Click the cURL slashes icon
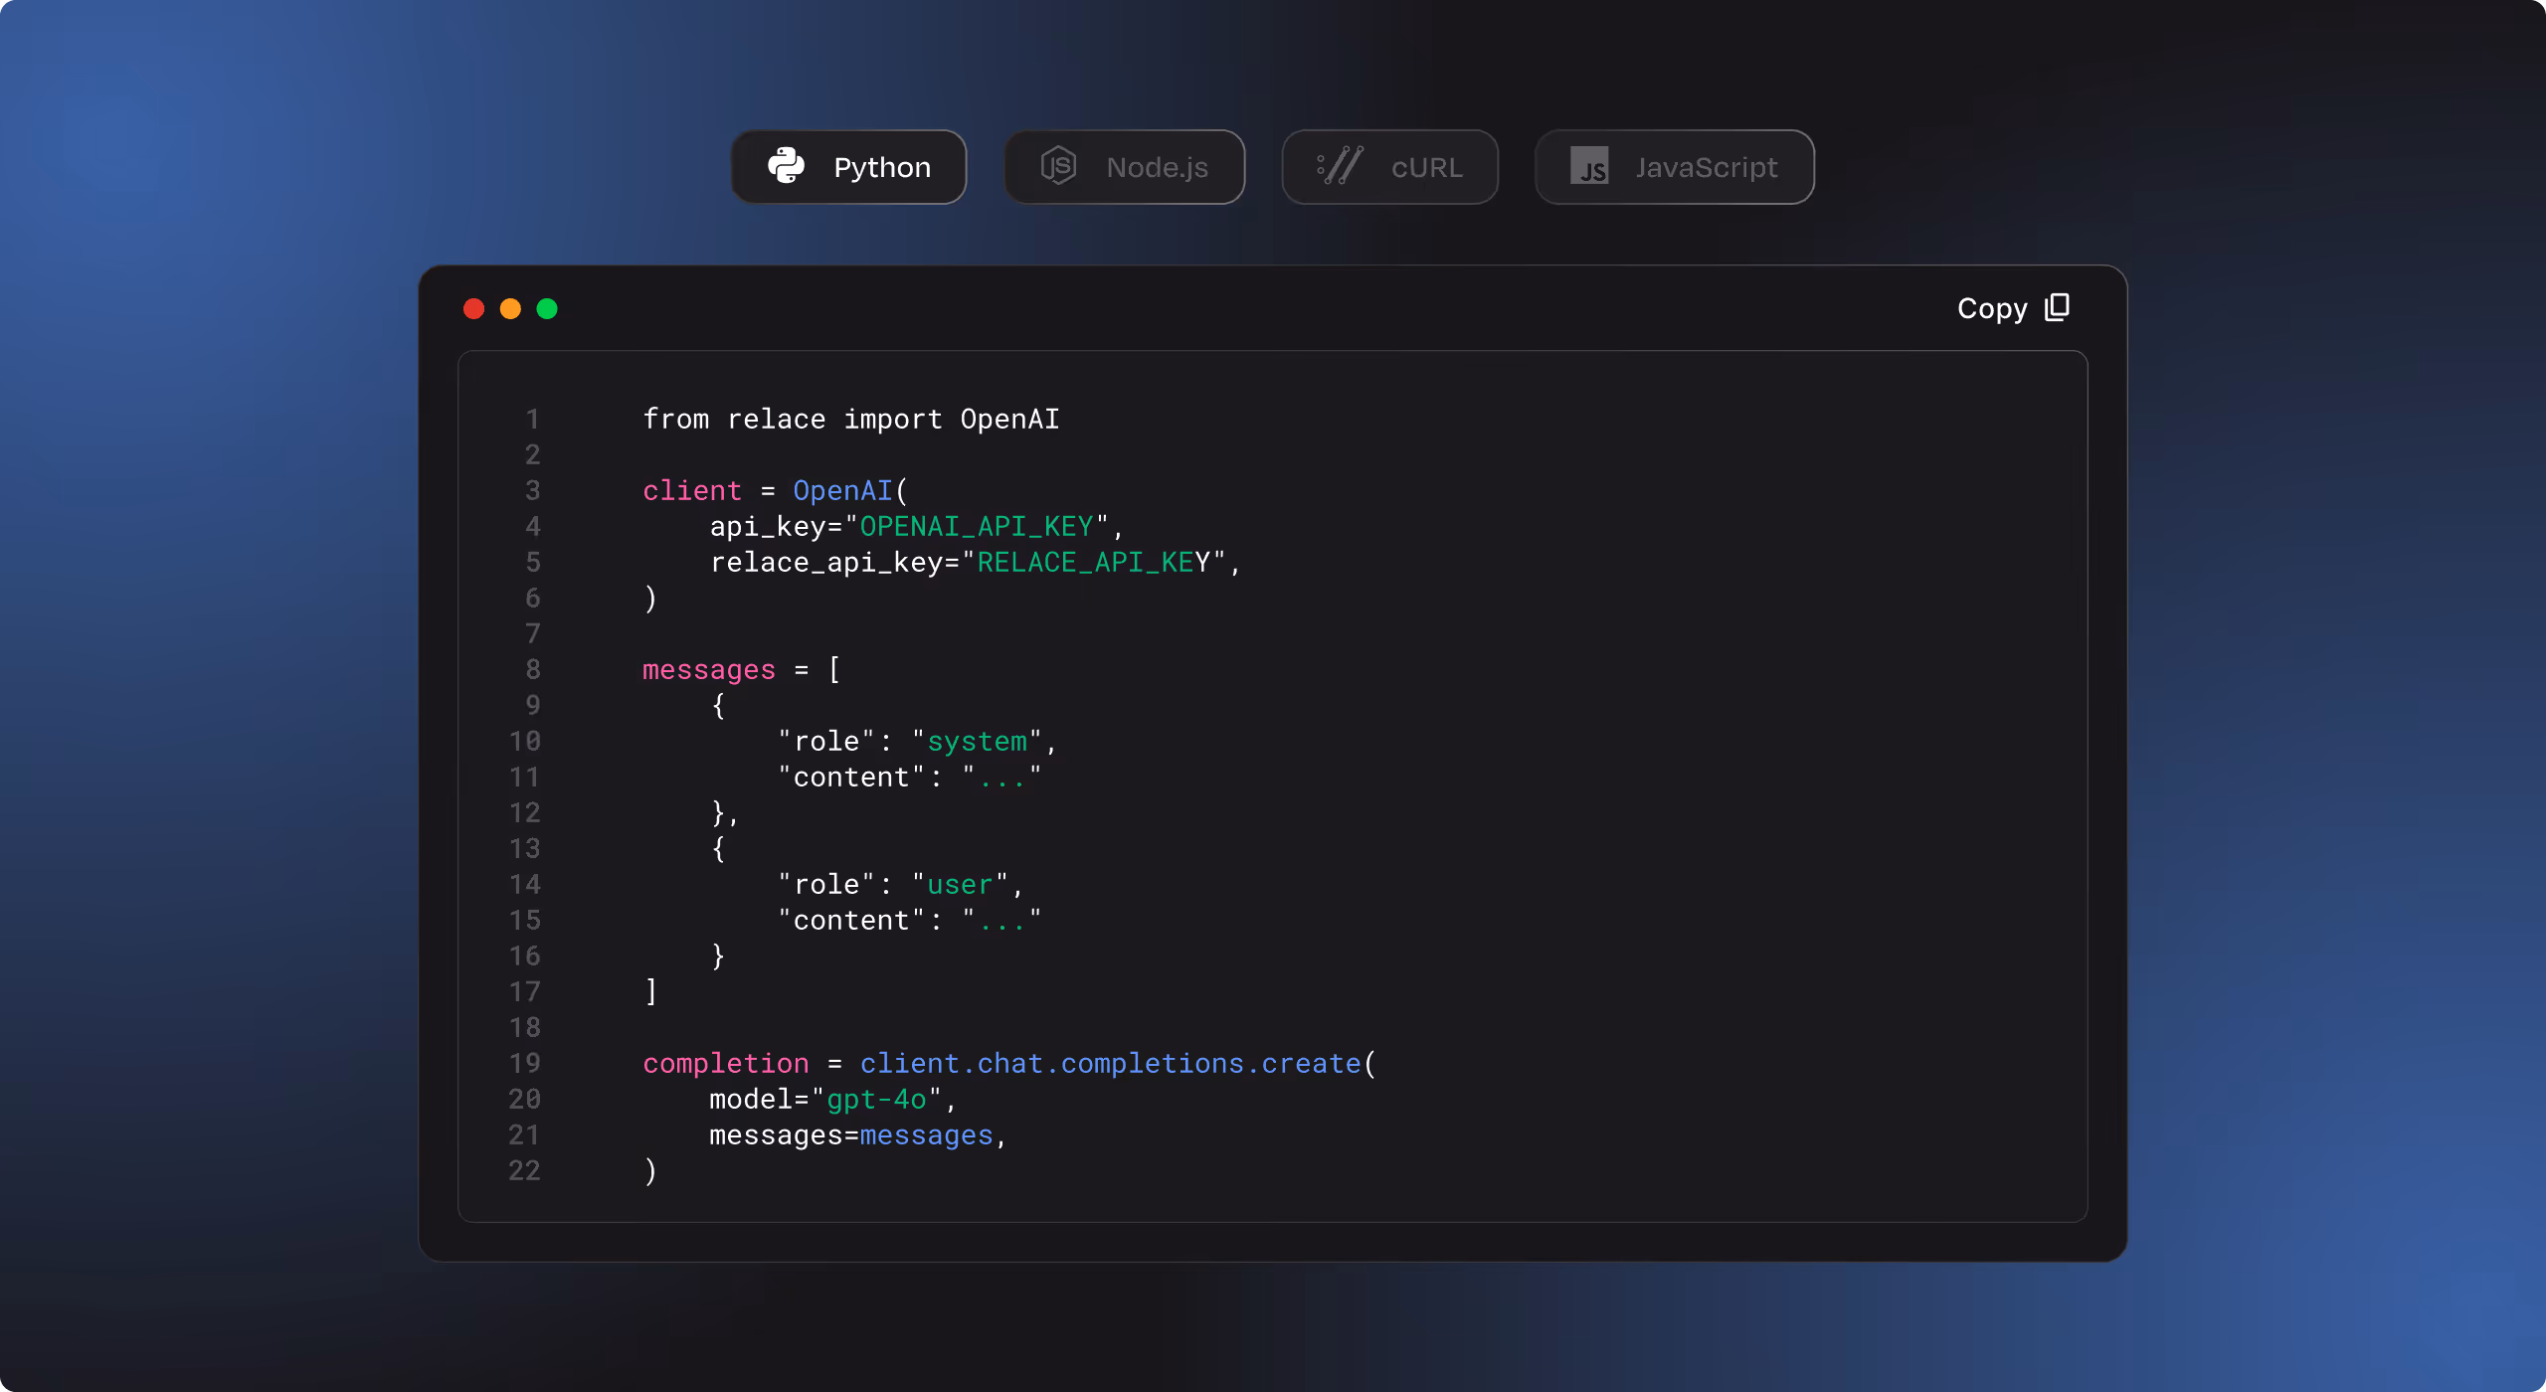Screen dimensions: 2546x1392 tap(1340, 166)
